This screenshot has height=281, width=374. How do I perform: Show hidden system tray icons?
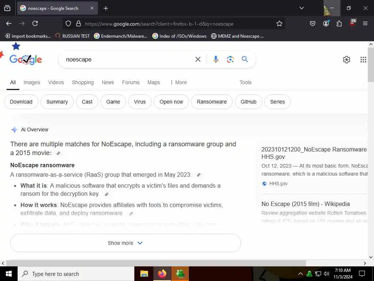point(301,274)
